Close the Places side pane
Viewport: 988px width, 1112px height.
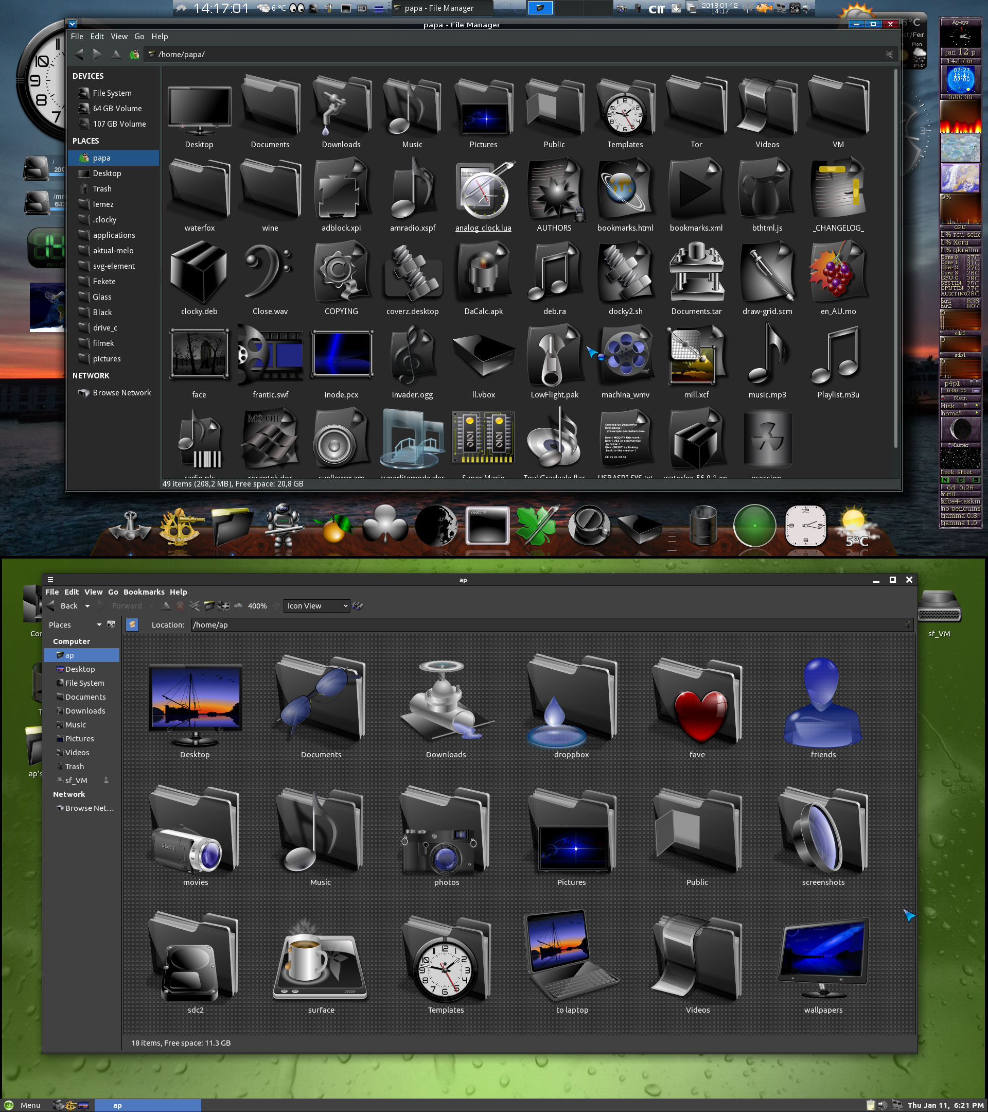click(x=112, y=624)
